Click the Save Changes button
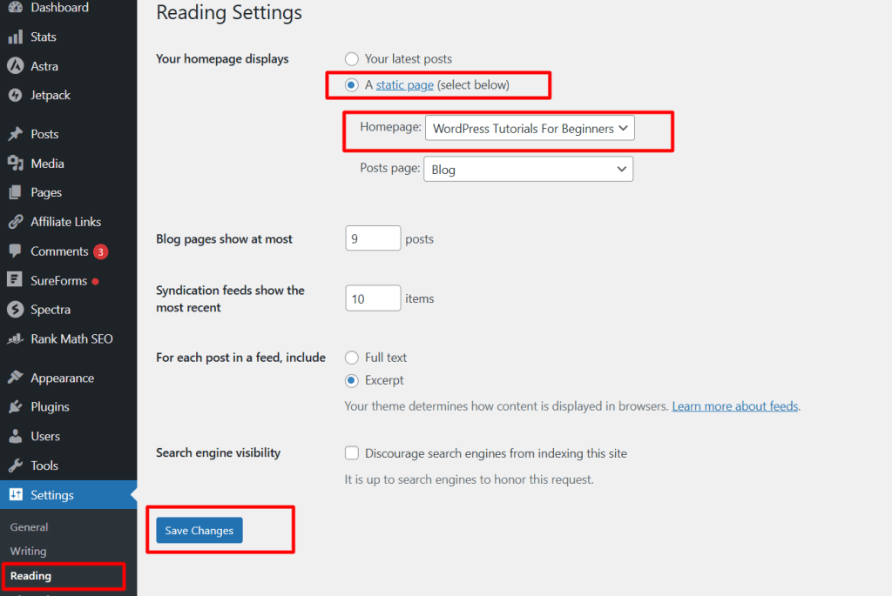This screenshot has width=892, height=596. click(x=199, y=531)
